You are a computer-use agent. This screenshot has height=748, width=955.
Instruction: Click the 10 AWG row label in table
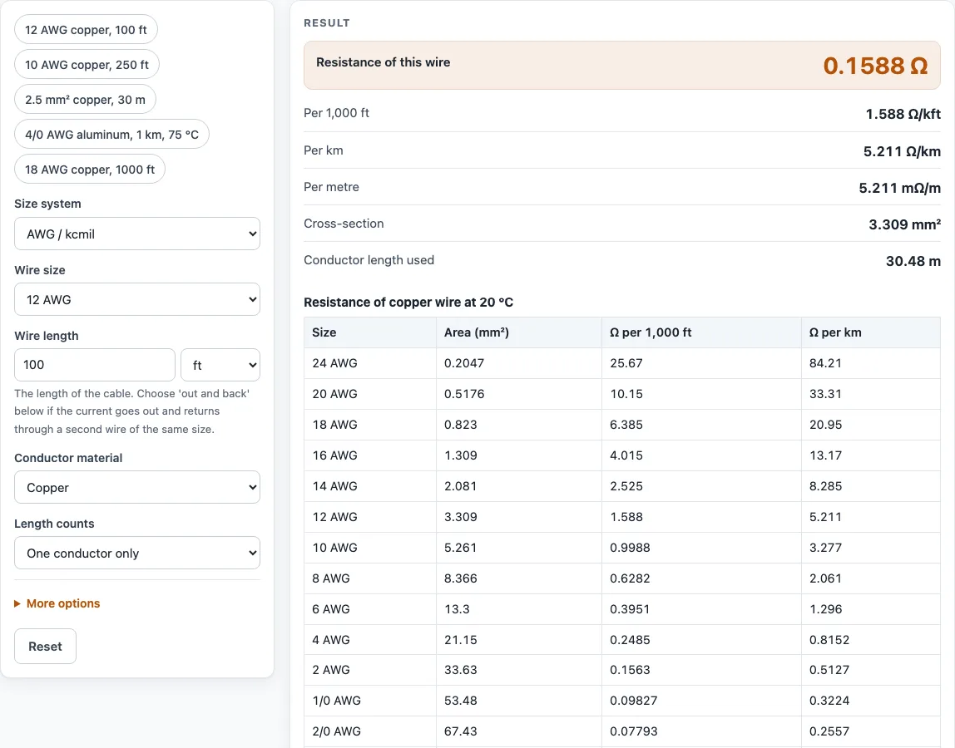(x=334, y=548)
